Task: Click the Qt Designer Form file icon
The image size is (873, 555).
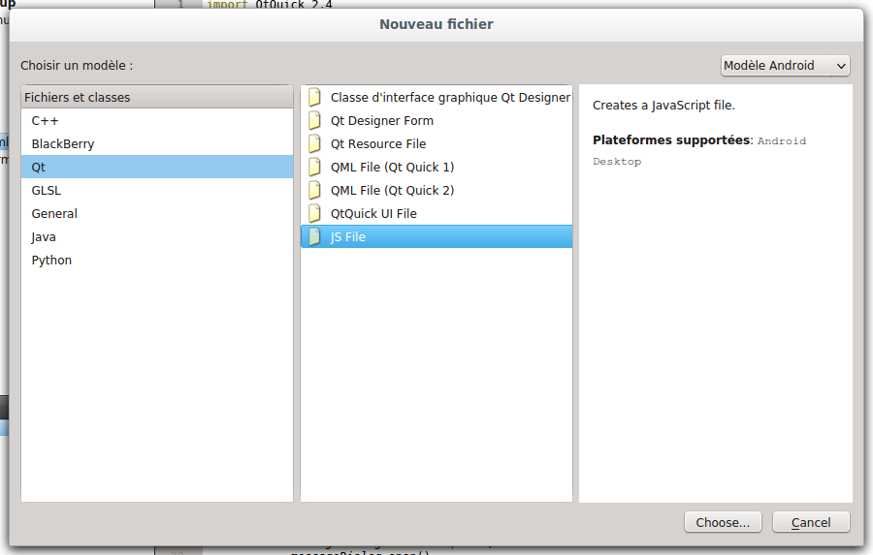Action: [x=314, y=121]
